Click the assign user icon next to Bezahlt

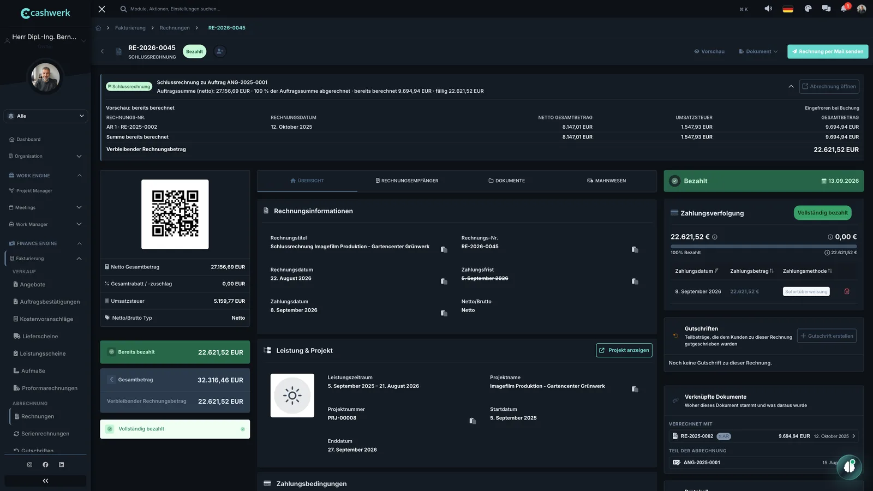219,51
